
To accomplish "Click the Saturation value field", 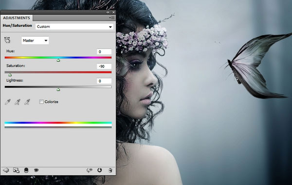I will 104,66.
